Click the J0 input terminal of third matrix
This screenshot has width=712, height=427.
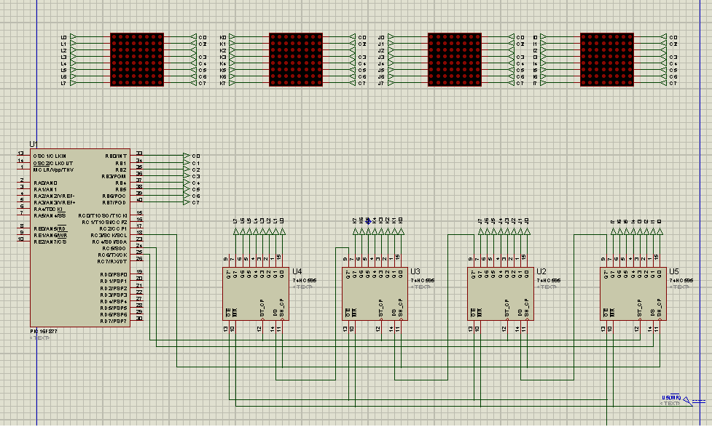click(x=391, y=36)
